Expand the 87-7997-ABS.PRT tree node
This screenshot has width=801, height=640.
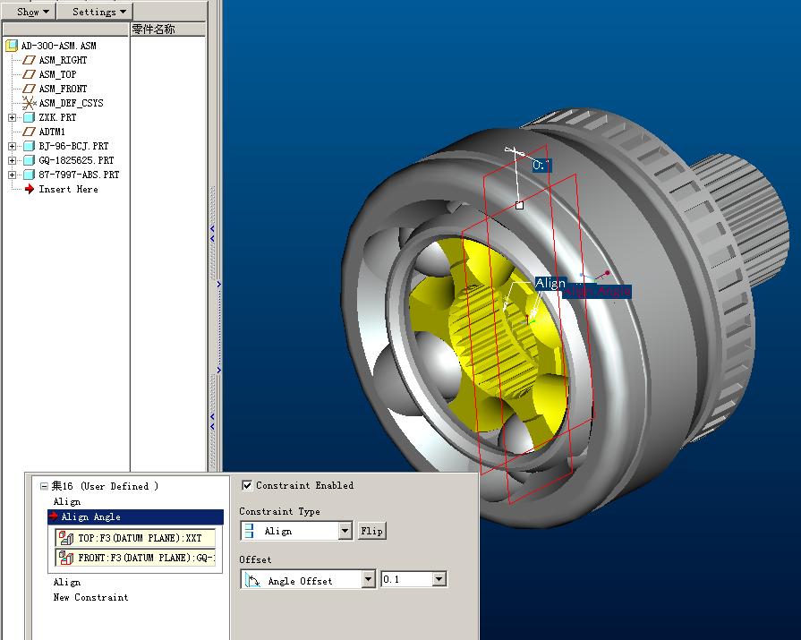pos(12,175)
